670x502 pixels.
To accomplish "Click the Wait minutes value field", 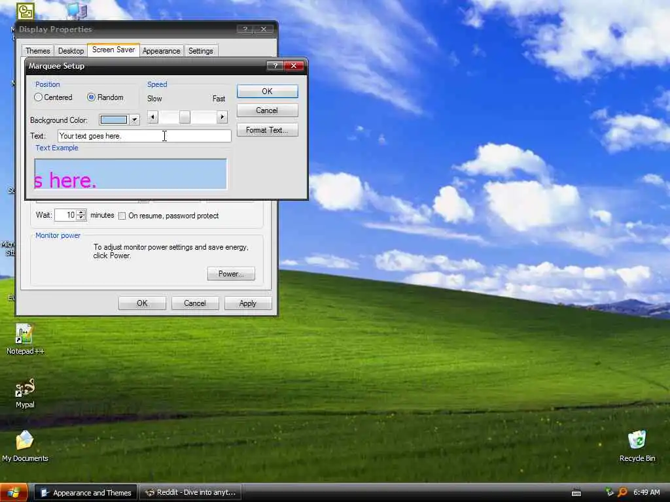I will [66, 215].
